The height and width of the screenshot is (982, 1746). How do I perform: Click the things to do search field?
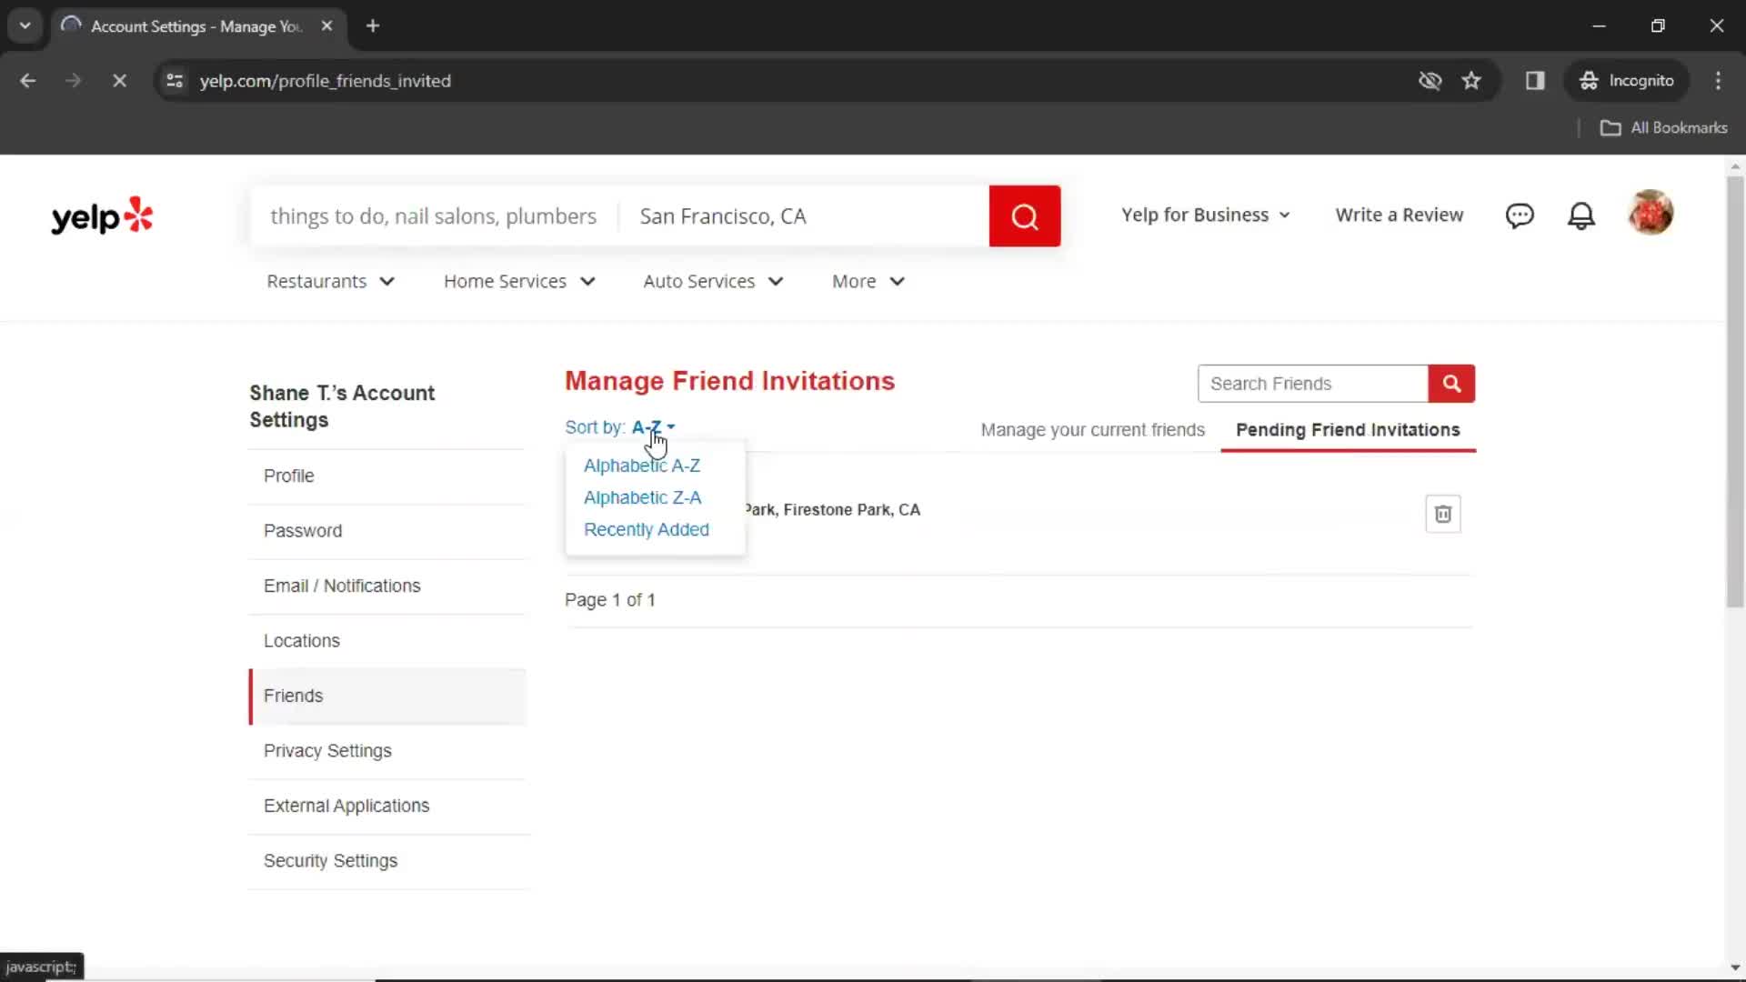coord(434,215)
